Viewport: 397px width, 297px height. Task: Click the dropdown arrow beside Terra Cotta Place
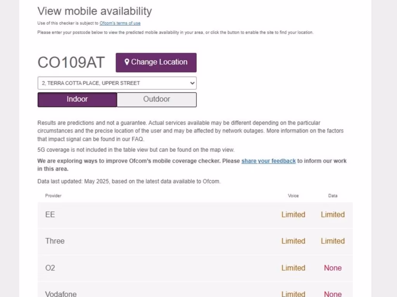click(x=192, y=83)
